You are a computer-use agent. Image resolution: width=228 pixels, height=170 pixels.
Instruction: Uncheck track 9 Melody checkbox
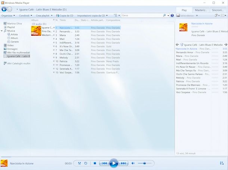pos(54,57)
